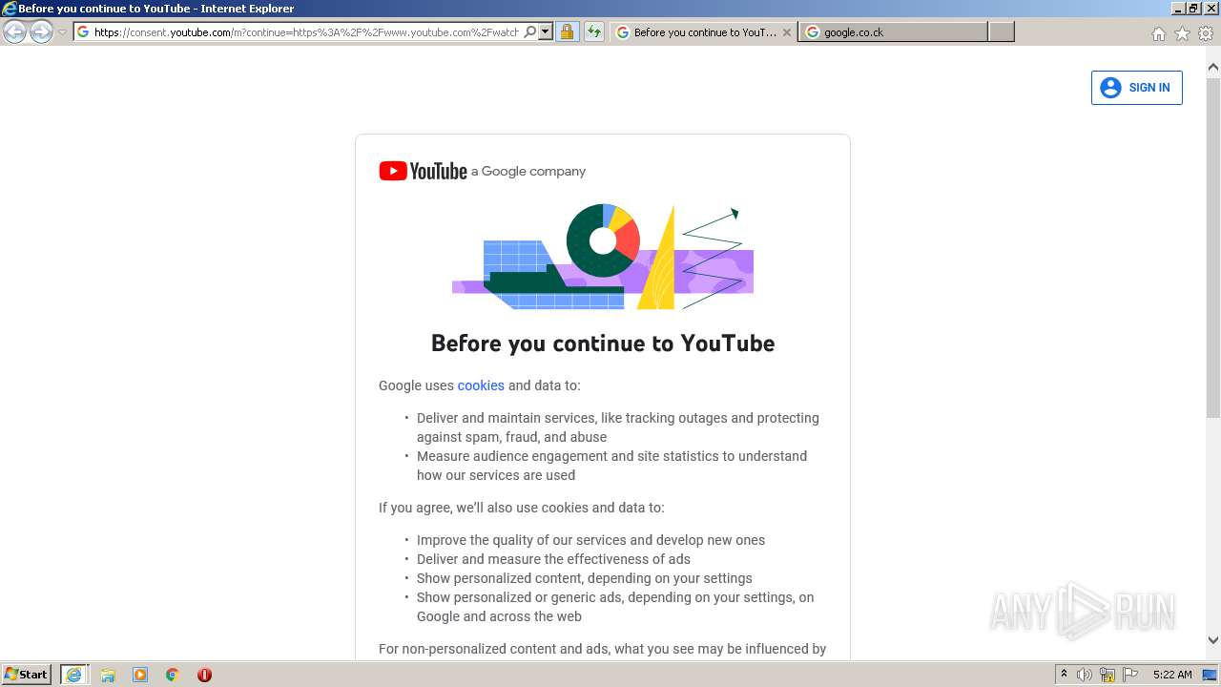Click the consent illustration graphic
This screenshot has height=687, width=1221.
(603, 257)
